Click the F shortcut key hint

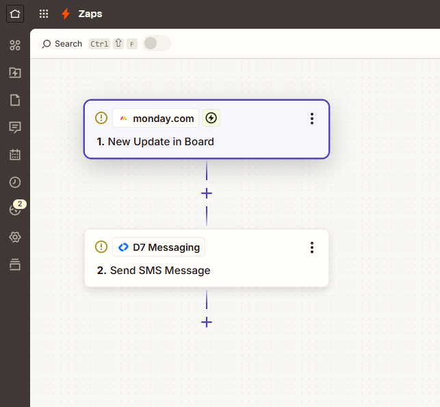pos(132,44)
